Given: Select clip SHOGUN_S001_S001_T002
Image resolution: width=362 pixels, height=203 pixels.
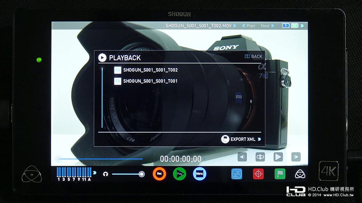Looking at the screenshot, I should [150, 70].
